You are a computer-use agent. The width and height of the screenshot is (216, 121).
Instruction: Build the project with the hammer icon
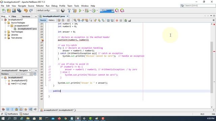pos(69,10)
